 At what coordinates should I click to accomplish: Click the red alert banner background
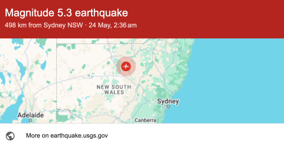[x=199, y=19]
